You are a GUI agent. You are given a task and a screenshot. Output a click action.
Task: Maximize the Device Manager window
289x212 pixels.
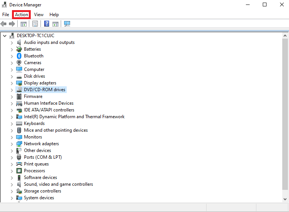click(265, 5)
